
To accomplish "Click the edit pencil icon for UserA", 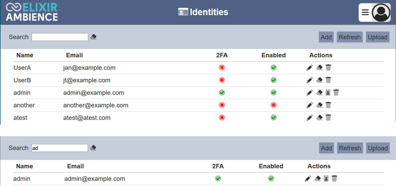I will (310, 68).
